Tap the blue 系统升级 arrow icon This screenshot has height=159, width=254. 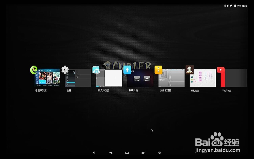point(127,70)
